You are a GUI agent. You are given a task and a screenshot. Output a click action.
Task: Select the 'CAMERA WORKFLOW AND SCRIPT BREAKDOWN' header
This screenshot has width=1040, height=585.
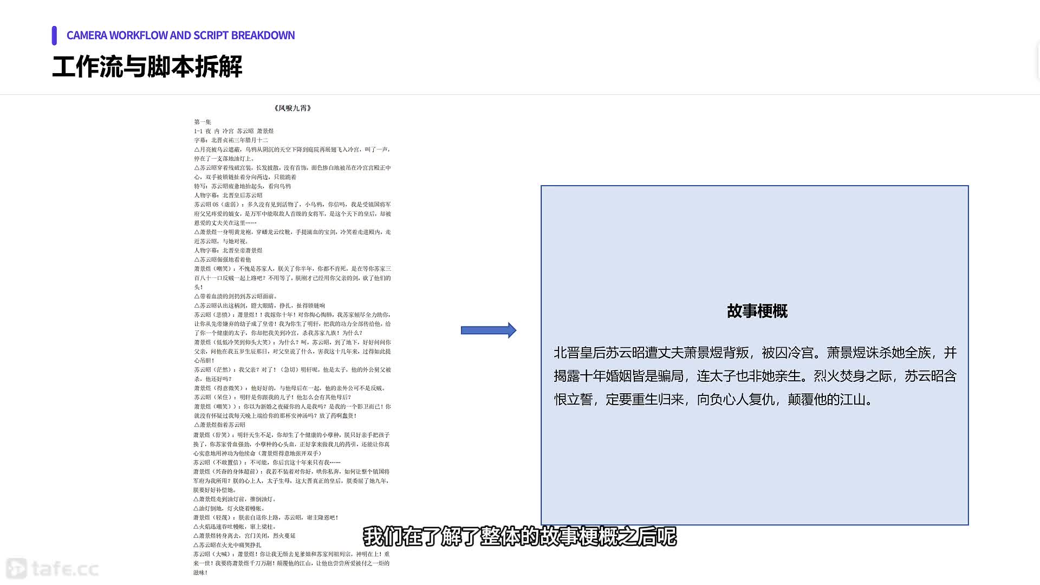(180, 36)
